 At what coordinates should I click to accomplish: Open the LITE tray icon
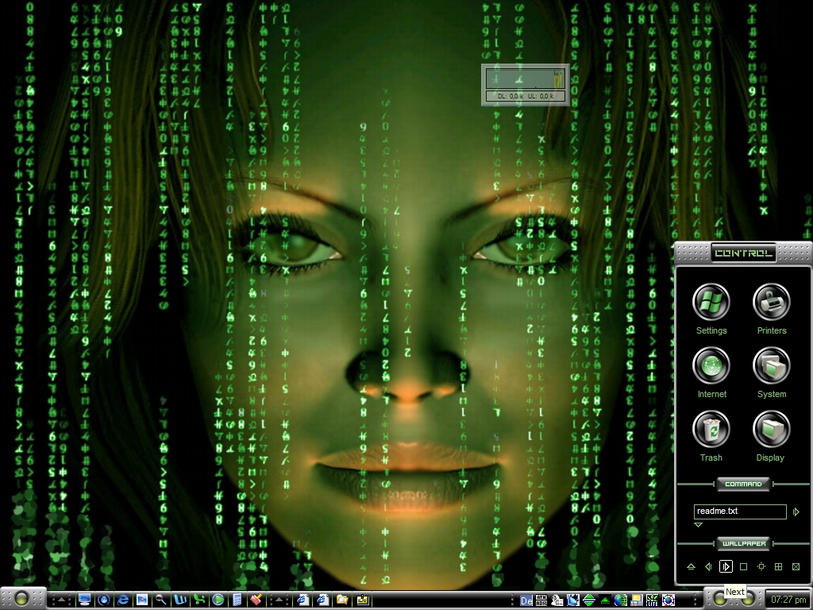coord(652,600)
